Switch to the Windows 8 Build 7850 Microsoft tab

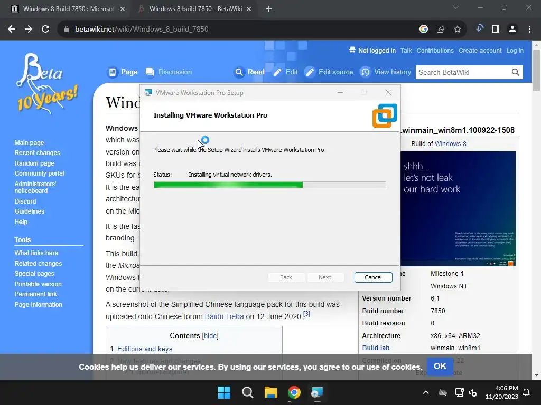click(x=68, y=9)
